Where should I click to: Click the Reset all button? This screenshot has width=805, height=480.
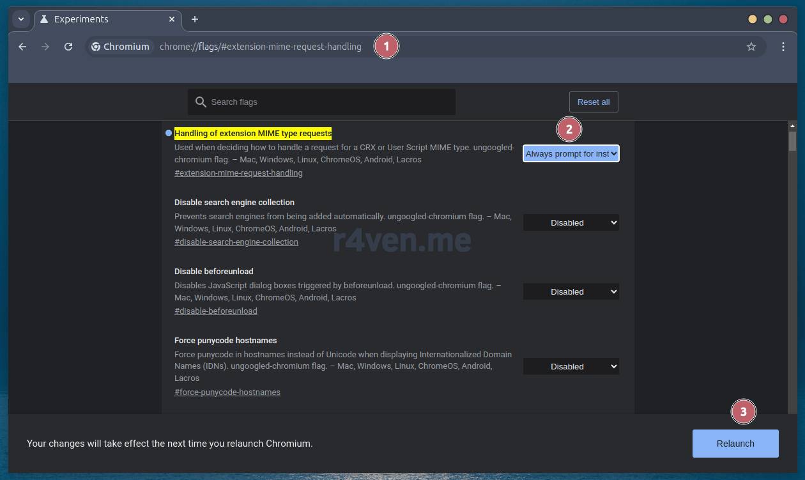(593, 102)
